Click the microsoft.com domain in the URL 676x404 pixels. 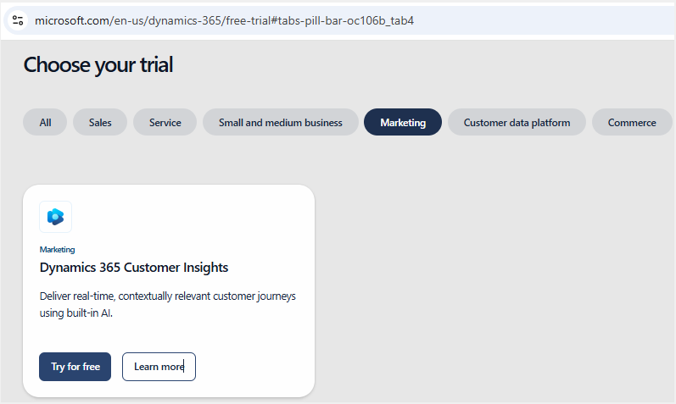point(71,20)
